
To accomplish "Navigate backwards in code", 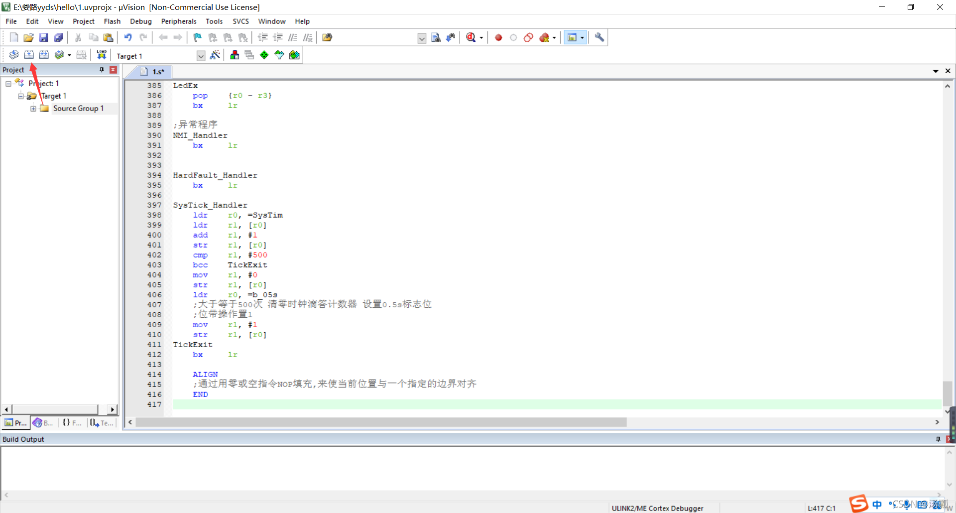I will point(163,37).
